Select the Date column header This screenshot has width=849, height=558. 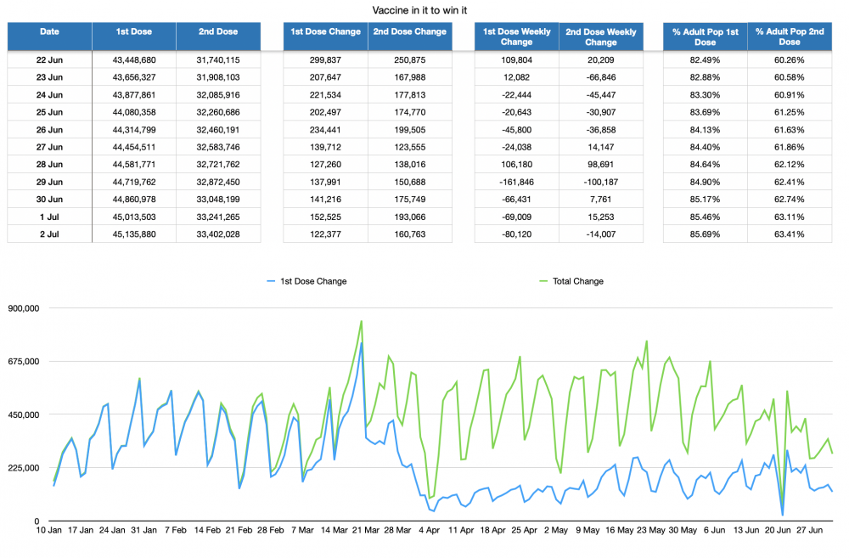pyautogui.click(x=49, y=37)
